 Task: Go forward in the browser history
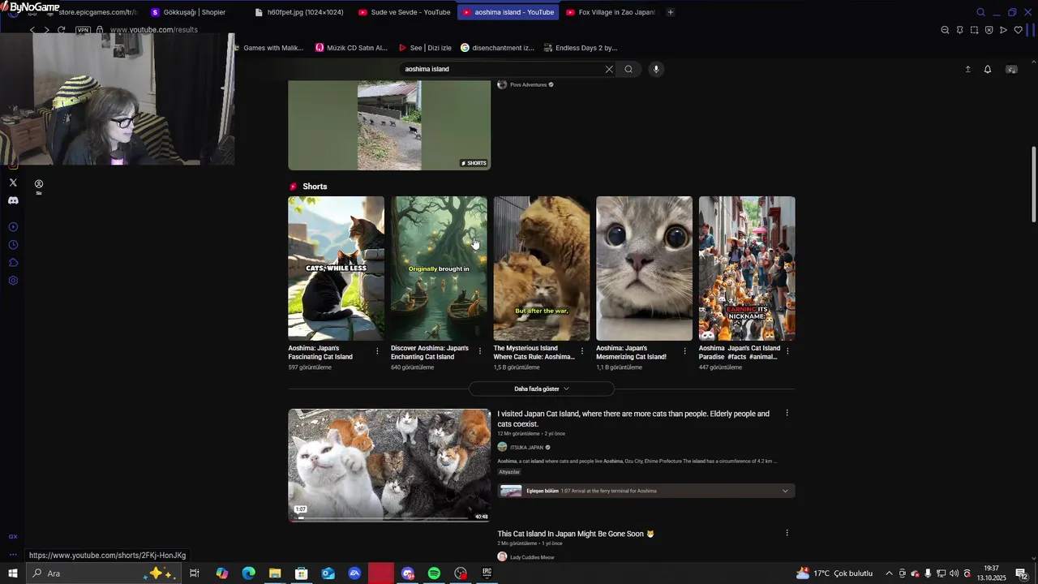[x=46, y=30]
